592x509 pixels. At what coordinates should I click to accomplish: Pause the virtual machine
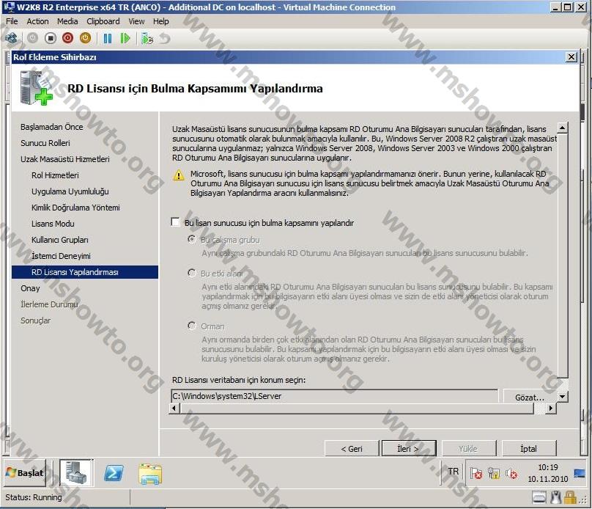pos(108,38)
